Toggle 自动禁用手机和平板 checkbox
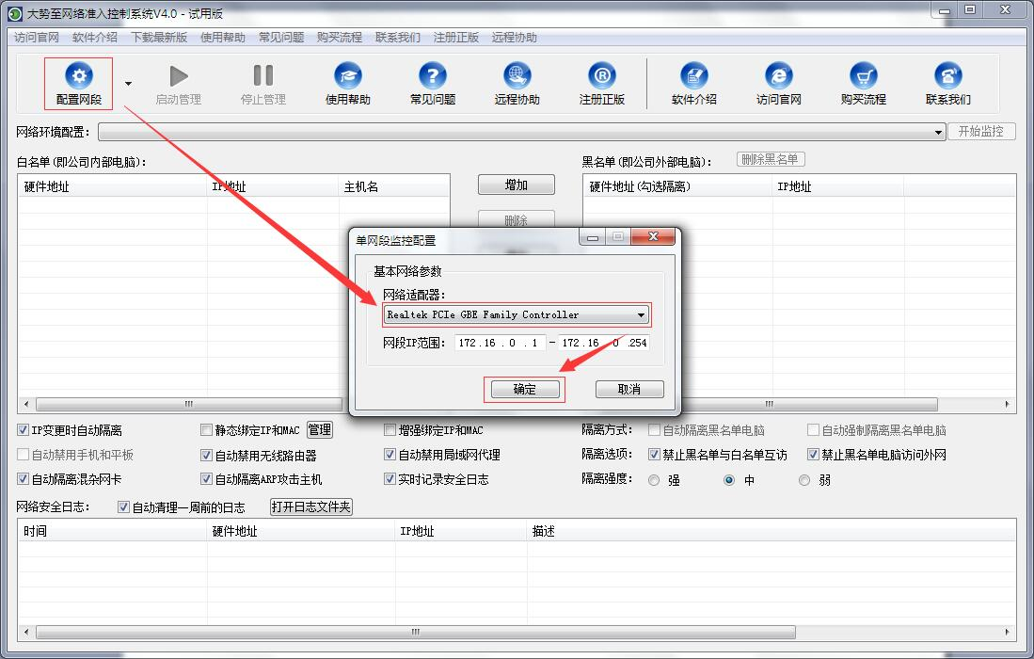Viewport: 1034px width, 659px height. (x=24, y=455)
